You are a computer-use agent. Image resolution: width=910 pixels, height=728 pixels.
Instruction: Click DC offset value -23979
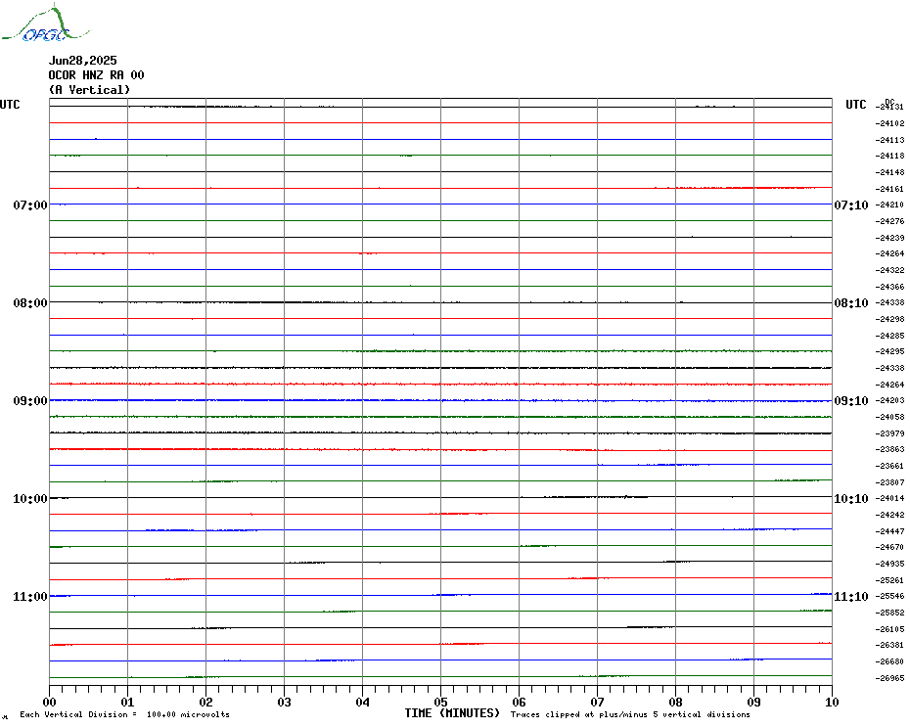[889, 433]
